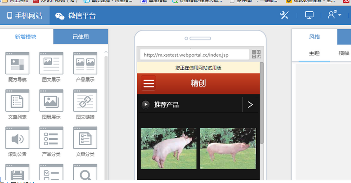
Task: Click the first pig product thumbnail
Action: pos(169,149)
